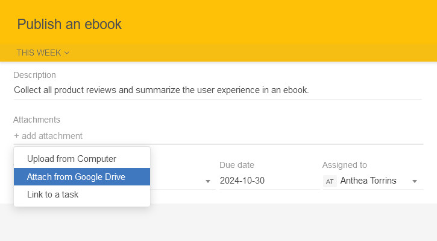Select Attach from Google Drive
Viewport: 437px width, 241px height.
(x=82, y=177)
